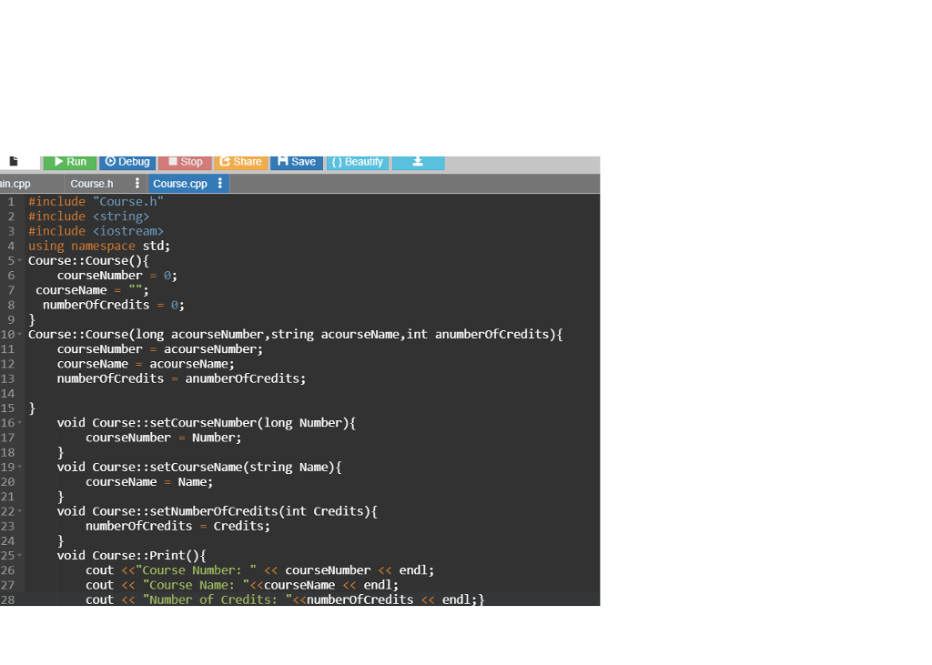This screenshot has width=932, height=665.
Task: Collapse the Print function fold at line 25
Action: point(20,555)
